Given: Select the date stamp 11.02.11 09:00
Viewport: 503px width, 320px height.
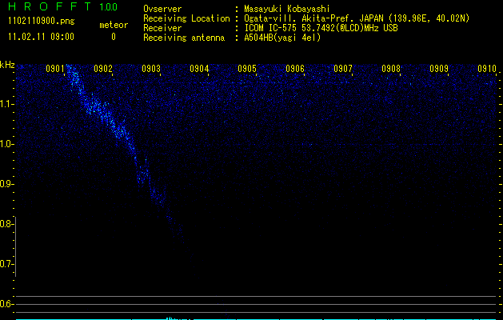Looking at the screenshot, I should coord(41,37).
